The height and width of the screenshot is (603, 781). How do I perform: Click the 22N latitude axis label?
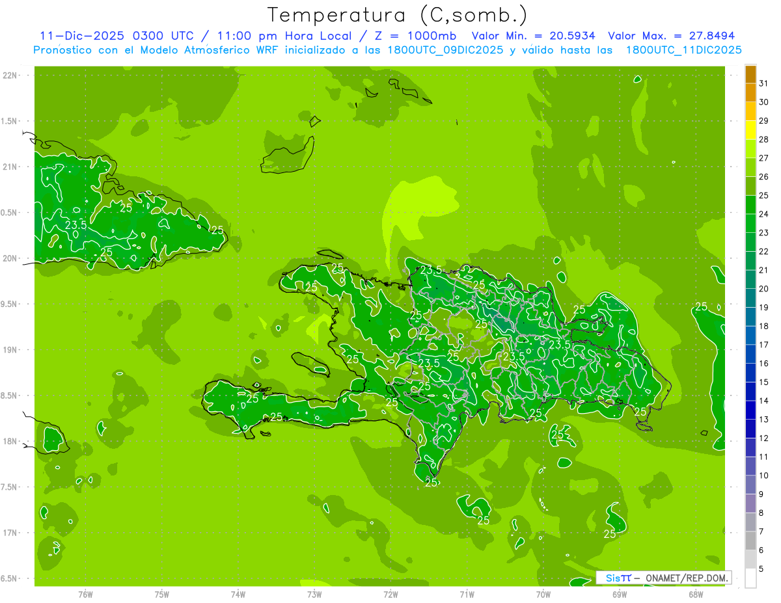10,75
